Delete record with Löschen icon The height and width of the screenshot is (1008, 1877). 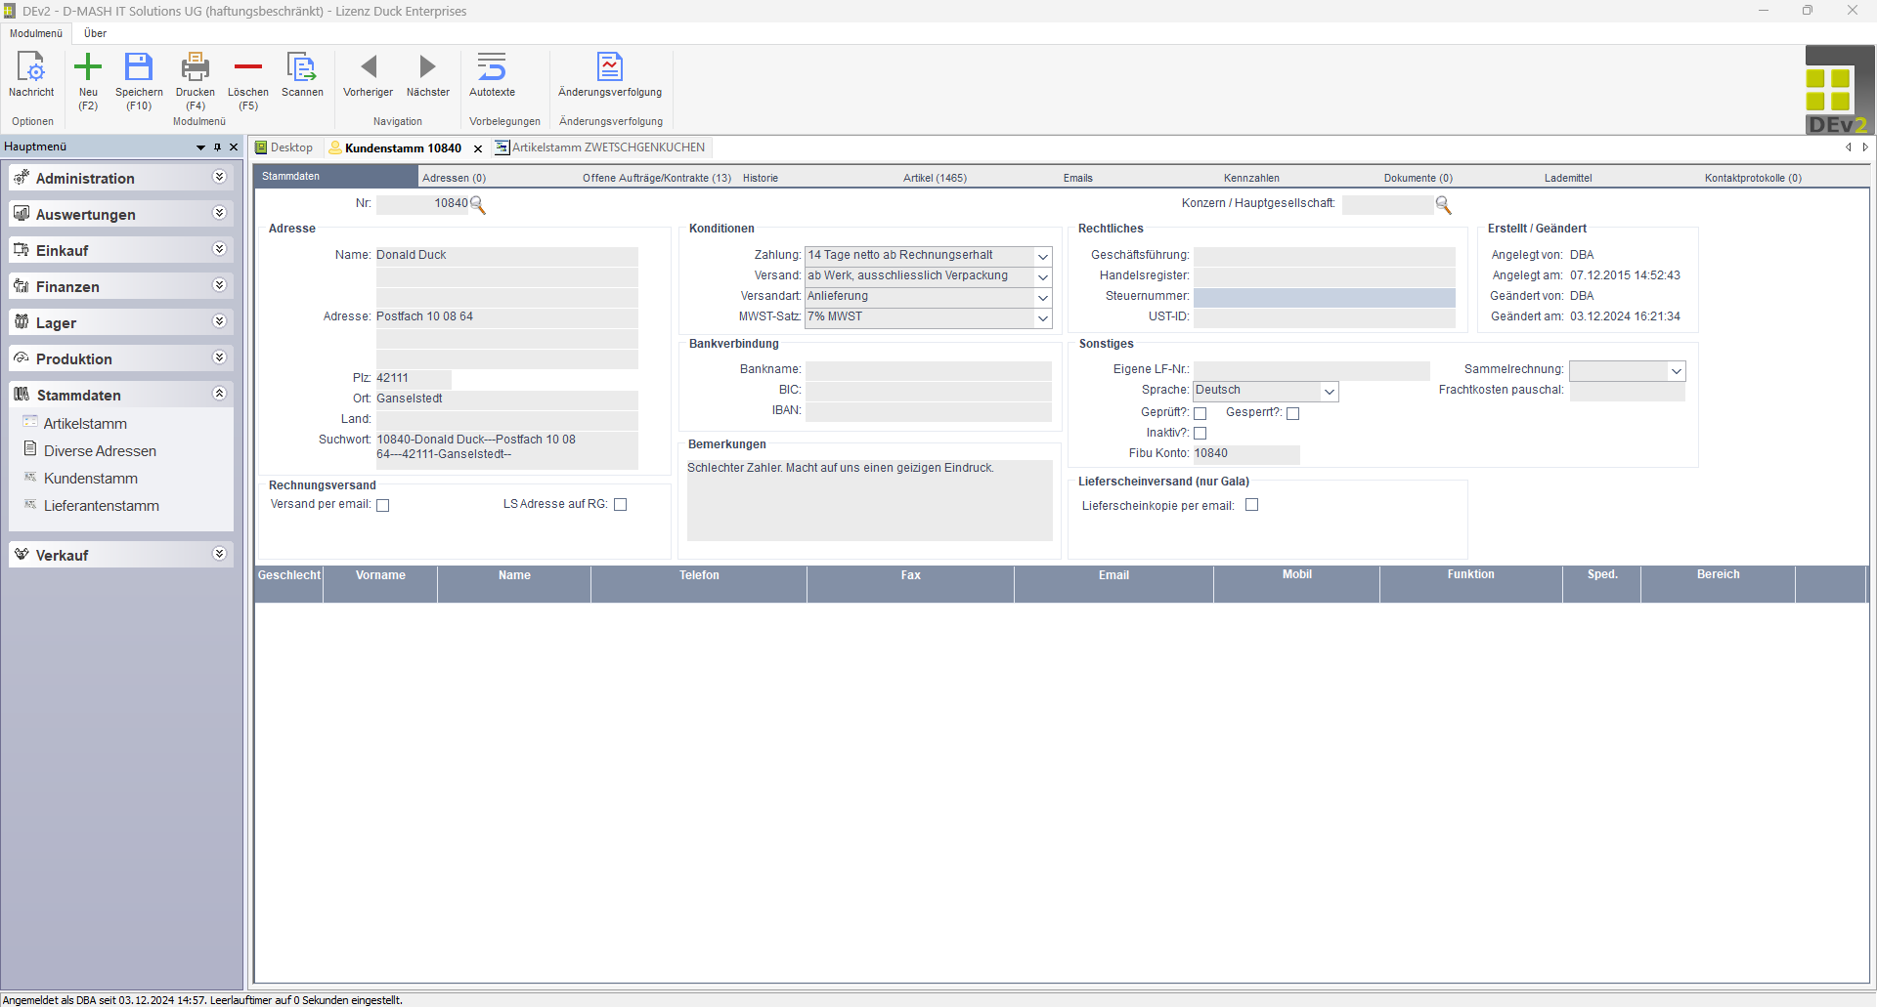pos(248,68)
